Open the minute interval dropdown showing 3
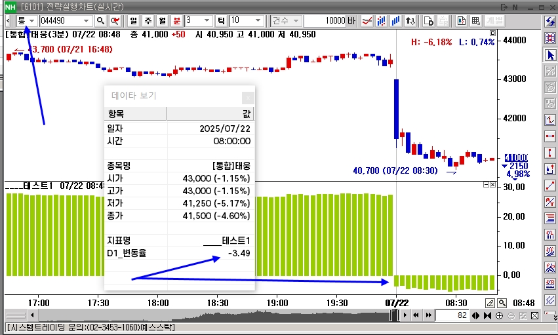558x335 pixels. click(207, 20)
